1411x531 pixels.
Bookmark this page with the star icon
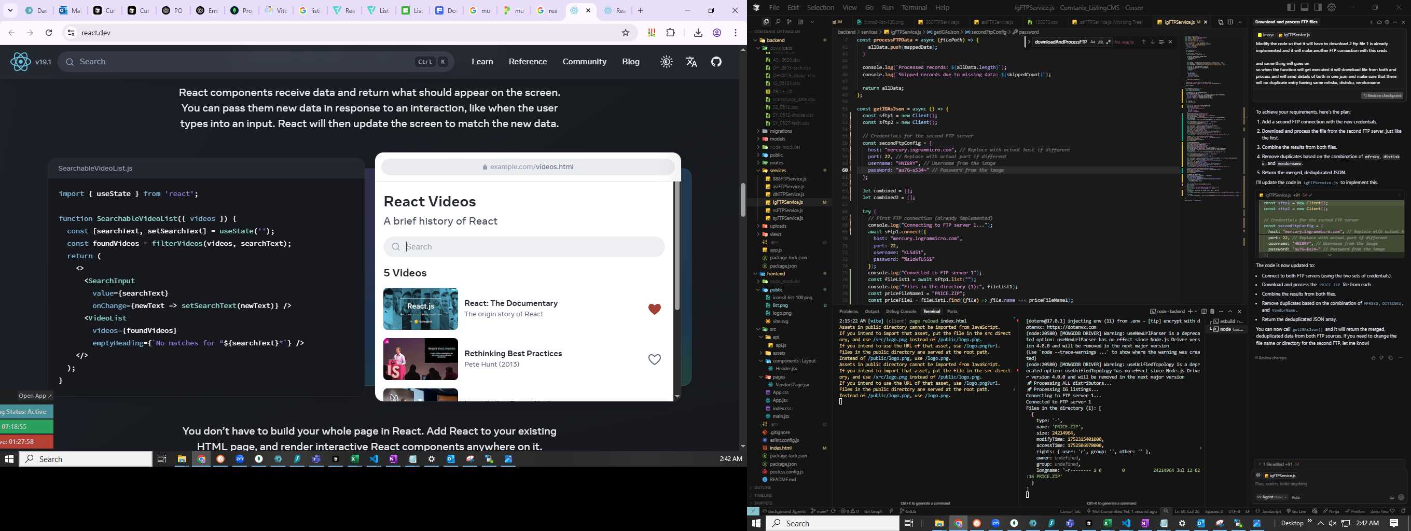(x=626, y=33)
